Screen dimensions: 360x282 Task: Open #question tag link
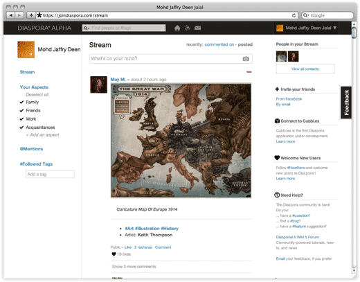click(x=301, y=215)
